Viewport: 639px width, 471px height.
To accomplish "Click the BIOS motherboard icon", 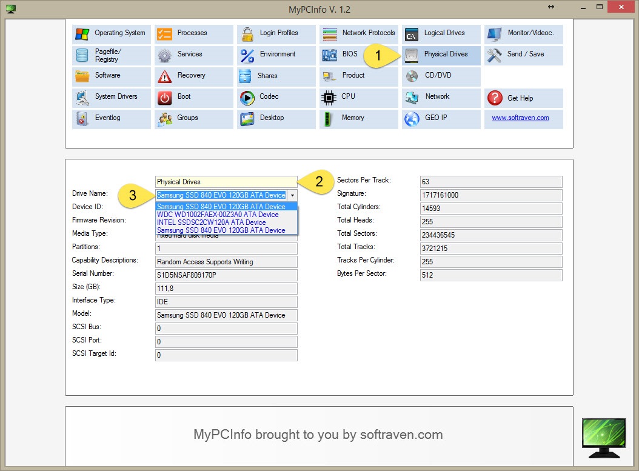I will (329, 55).
